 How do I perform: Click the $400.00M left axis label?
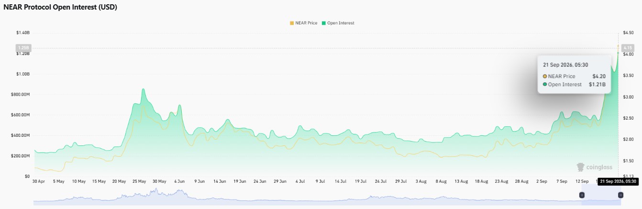click(x=20, y=135)
